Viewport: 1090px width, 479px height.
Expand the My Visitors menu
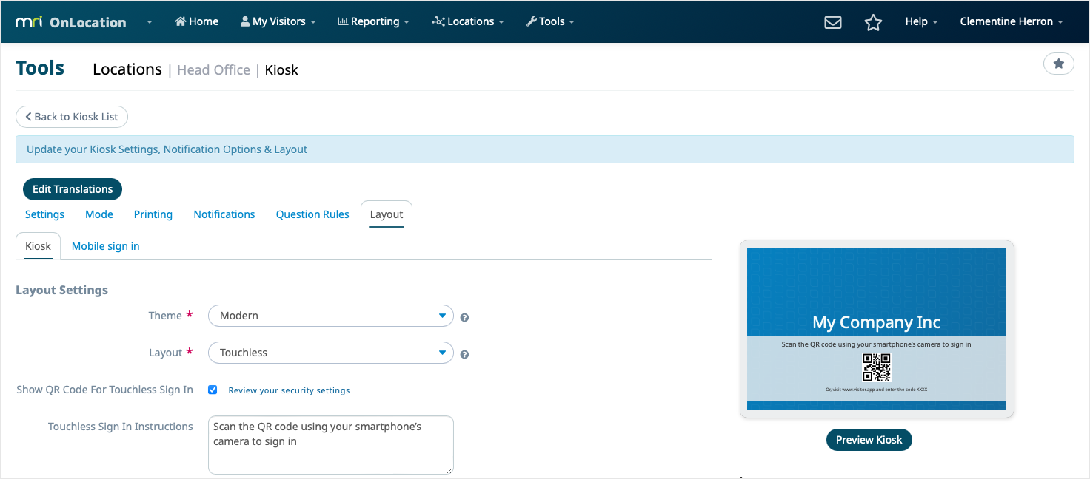[278, 21]
